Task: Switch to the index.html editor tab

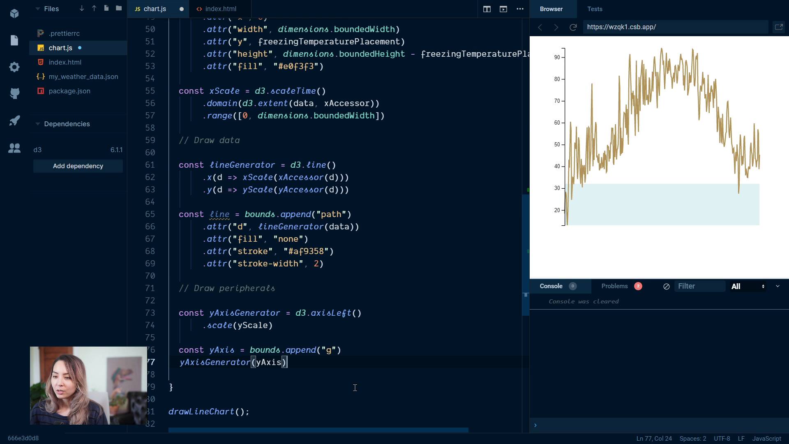Action: pyautogui.click(x=220, y=9)
